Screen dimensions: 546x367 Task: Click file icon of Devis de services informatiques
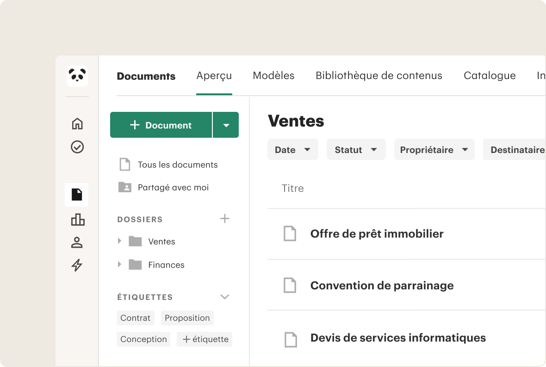click(x=291, y=340)
